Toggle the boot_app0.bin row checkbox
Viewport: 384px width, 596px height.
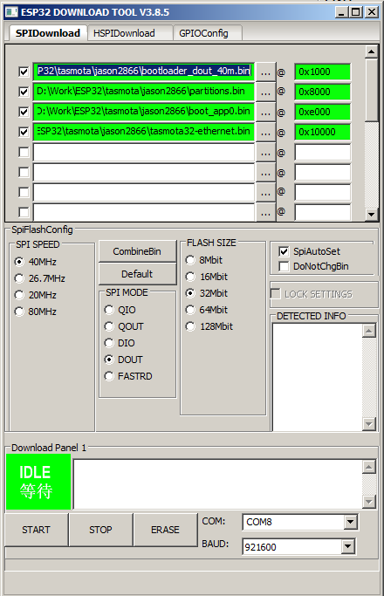click(x=24, y=112)
